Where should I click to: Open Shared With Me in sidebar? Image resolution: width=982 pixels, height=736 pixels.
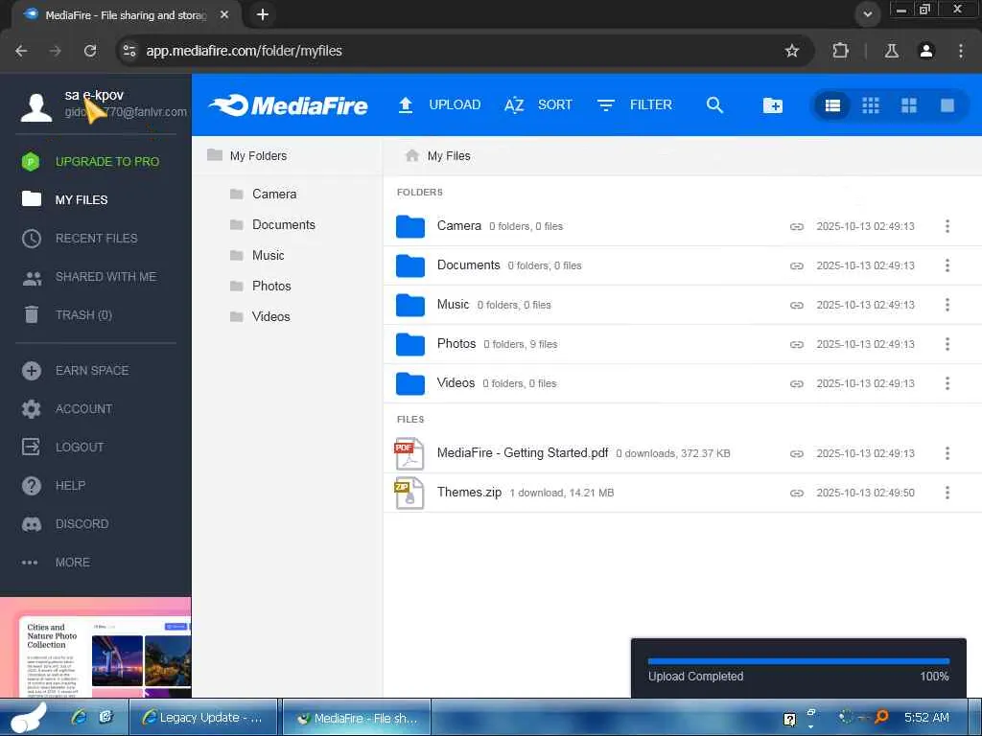pos(89,277)
